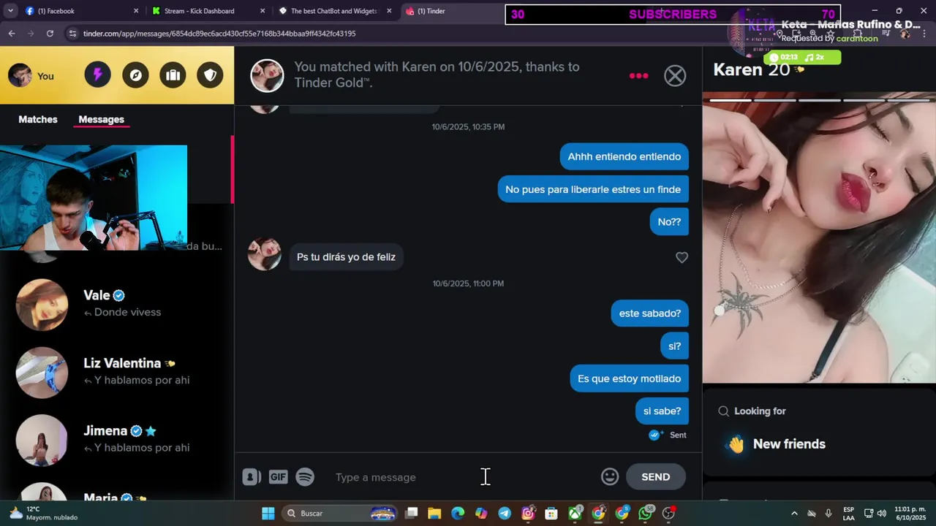The image size is (936, 526).
Task: Open the browser tab search dropdown
Action: (x=10, y=11)
